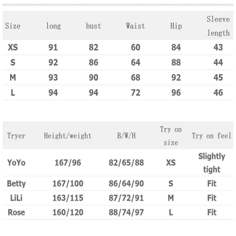Click the Waist column header

135,26
